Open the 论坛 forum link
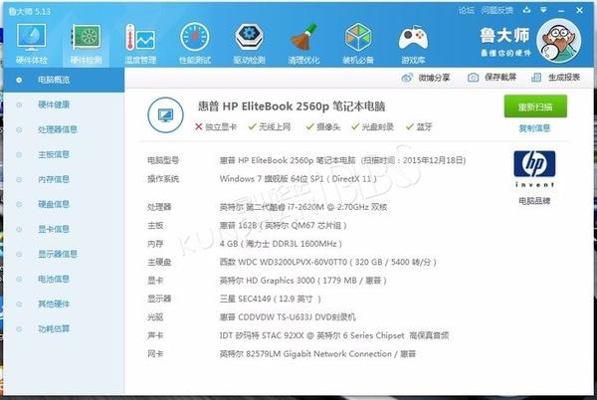597x400 pixels. (x=467, y=10)
